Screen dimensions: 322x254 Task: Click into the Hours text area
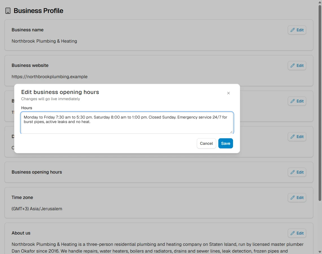point(127,123)
